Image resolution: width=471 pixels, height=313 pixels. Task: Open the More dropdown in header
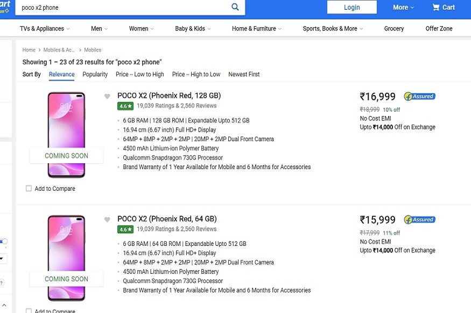[x=403, y=7]
